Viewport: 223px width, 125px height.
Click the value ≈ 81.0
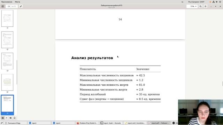[x=140, y=85]
